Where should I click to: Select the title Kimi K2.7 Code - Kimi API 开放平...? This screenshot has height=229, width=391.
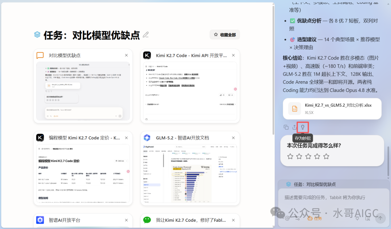(x=192, y=55)
